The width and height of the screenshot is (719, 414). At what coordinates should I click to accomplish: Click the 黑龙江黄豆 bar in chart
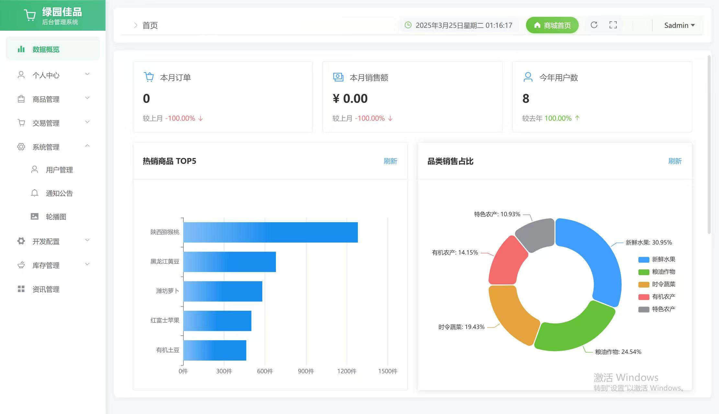pyautogui.click(x=230, y=262)
